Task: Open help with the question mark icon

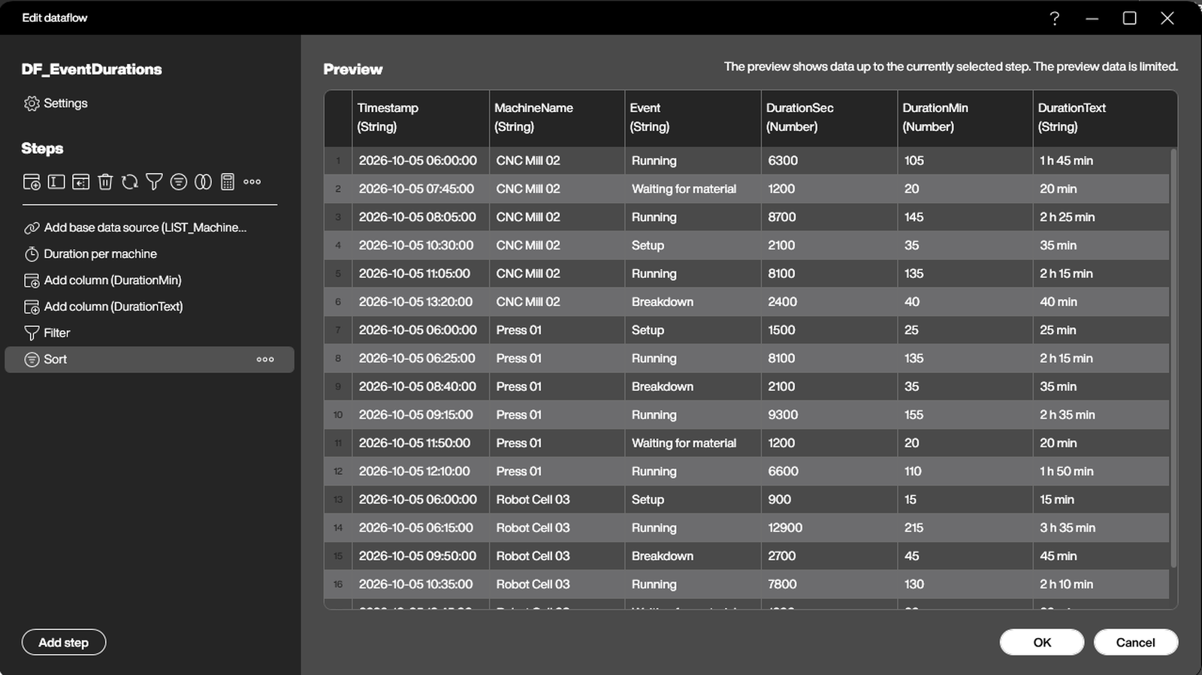Action: point(1055,18)
